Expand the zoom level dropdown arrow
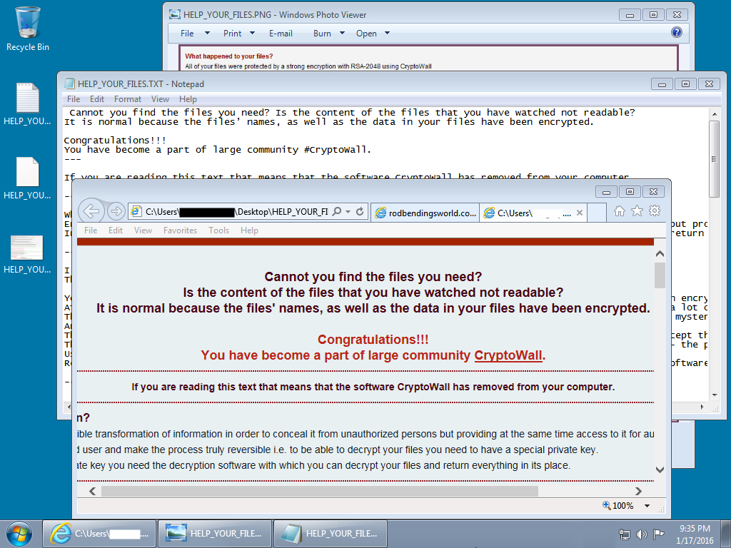 [x=647, y=506]
